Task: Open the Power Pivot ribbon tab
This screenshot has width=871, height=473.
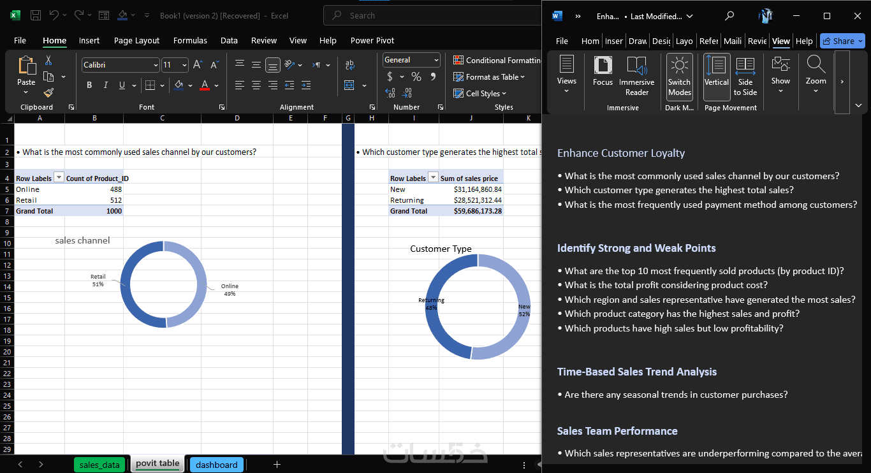Action: click(x=372, y=40)
